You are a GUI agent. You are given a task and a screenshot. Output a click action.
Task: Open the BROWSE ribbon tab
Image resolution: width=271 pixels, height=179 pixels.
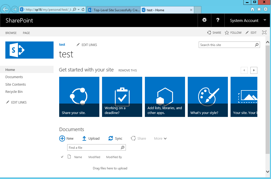(11, 33)
